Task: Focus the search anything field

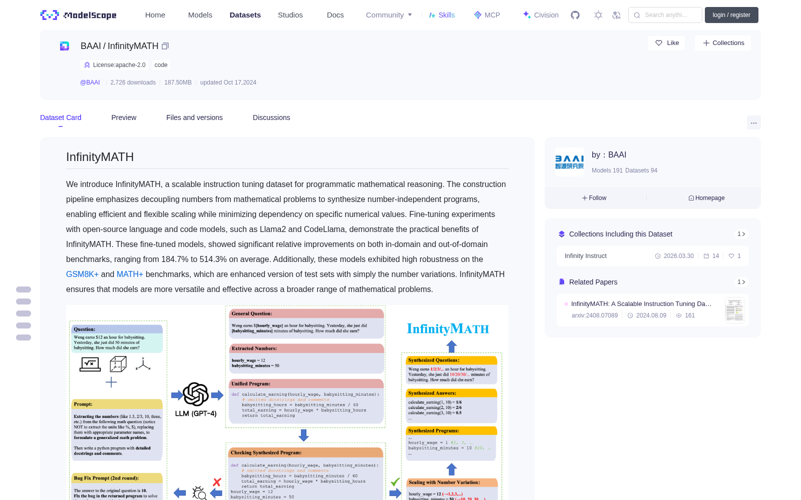Action: 665,15
